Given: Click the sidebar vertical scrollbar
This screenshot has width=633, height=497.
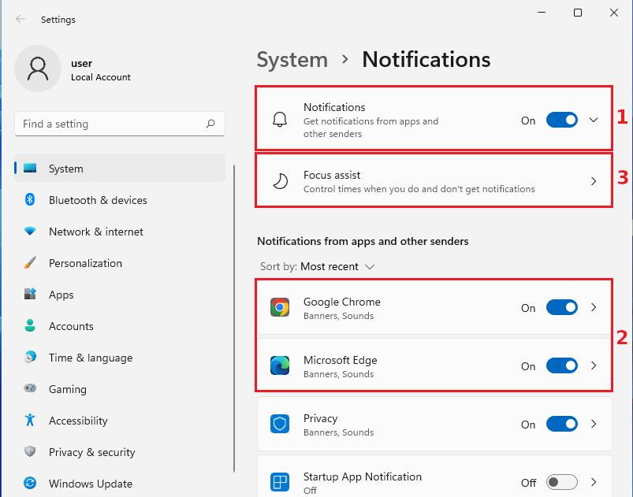Looking at the screenshot, I should pos(234,318).
